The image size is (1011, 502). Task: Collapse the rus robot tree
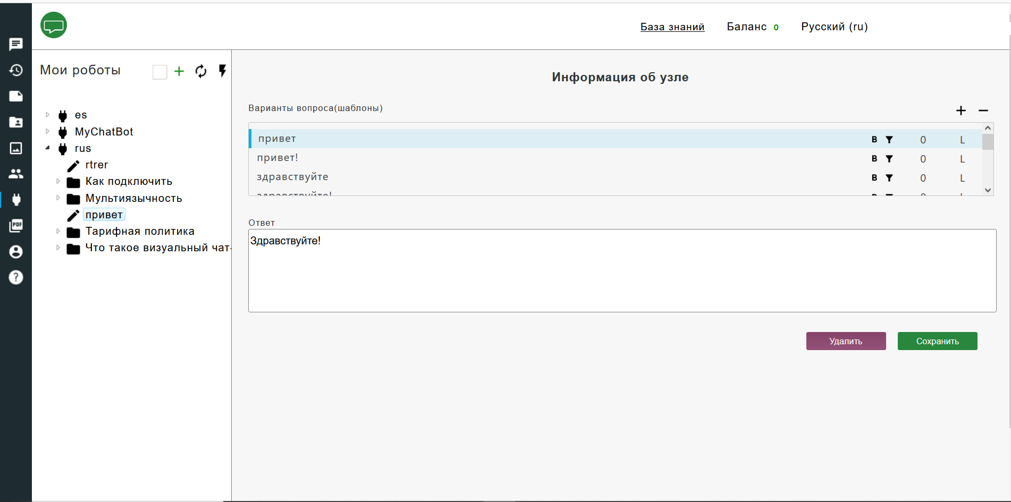pos(48,148)
